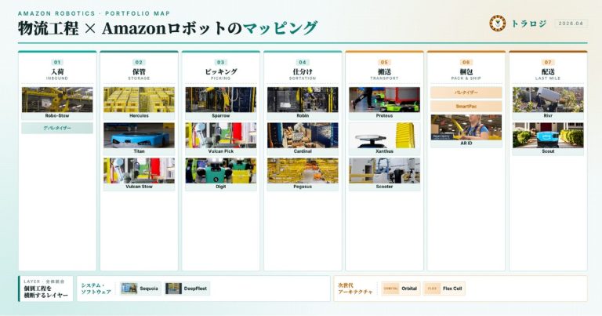Open the Xanthus robot photo
602x316 pixels.
pos(384,135)
